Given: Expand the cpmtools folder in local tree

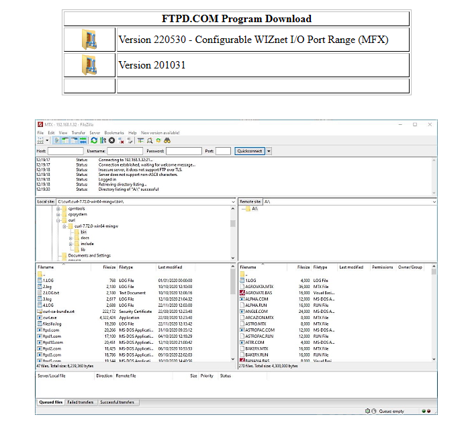Looking at the screenshot, I should coord(58,209).
